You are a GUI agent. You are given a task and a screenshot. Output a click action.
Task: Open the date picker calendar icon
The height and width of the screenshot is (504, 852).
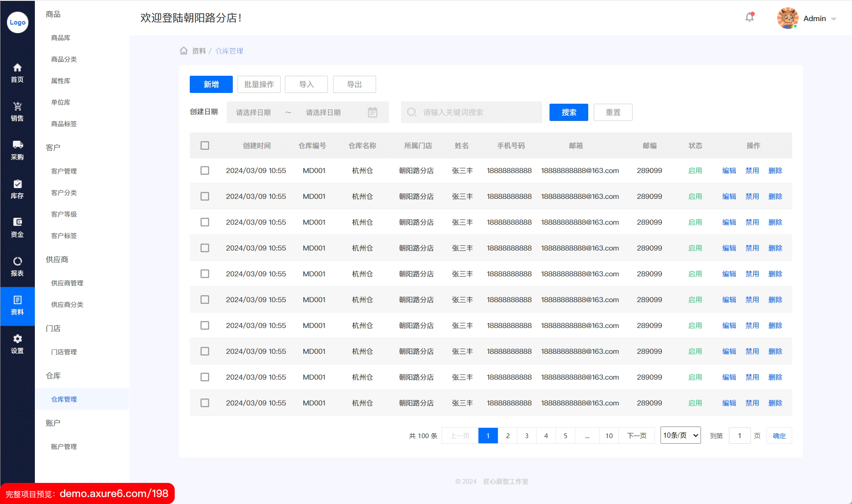tap(373, 112)
